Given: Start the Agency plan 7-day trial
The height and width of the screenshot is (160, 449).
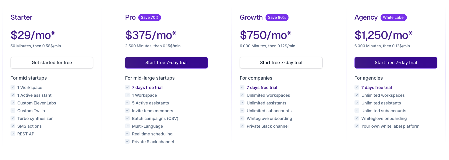Looking at the screenshot, I should point(396,63).
